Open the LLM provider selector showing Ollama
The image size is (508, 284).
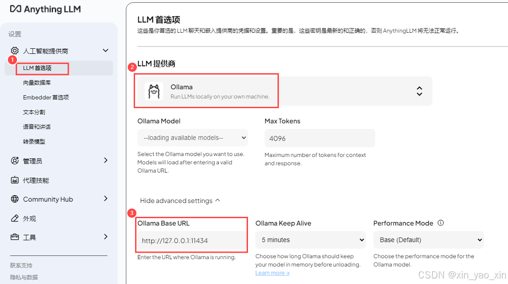tap(285, 91)
